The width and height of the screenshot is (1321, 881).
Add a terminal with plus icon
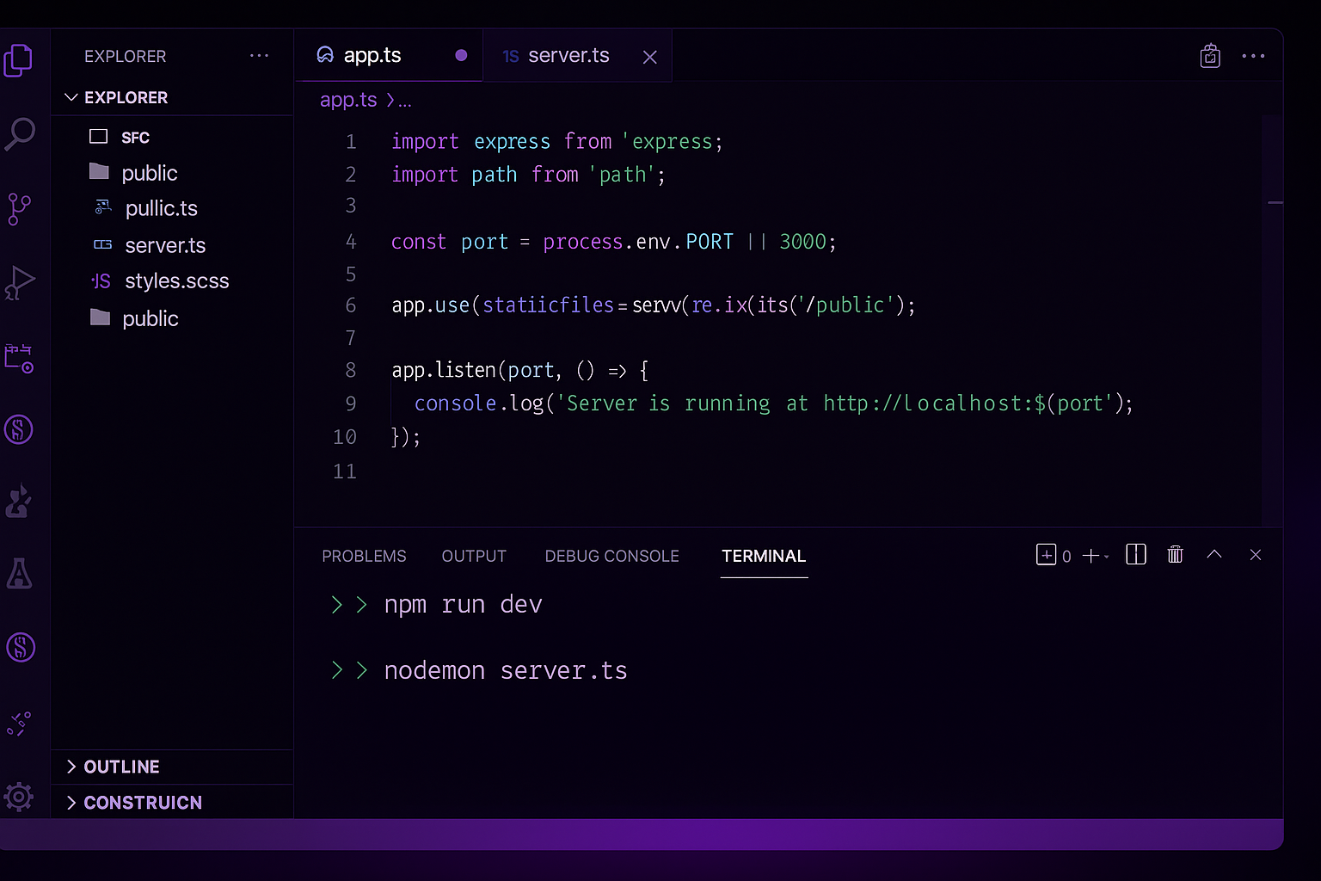(1090, 556)
